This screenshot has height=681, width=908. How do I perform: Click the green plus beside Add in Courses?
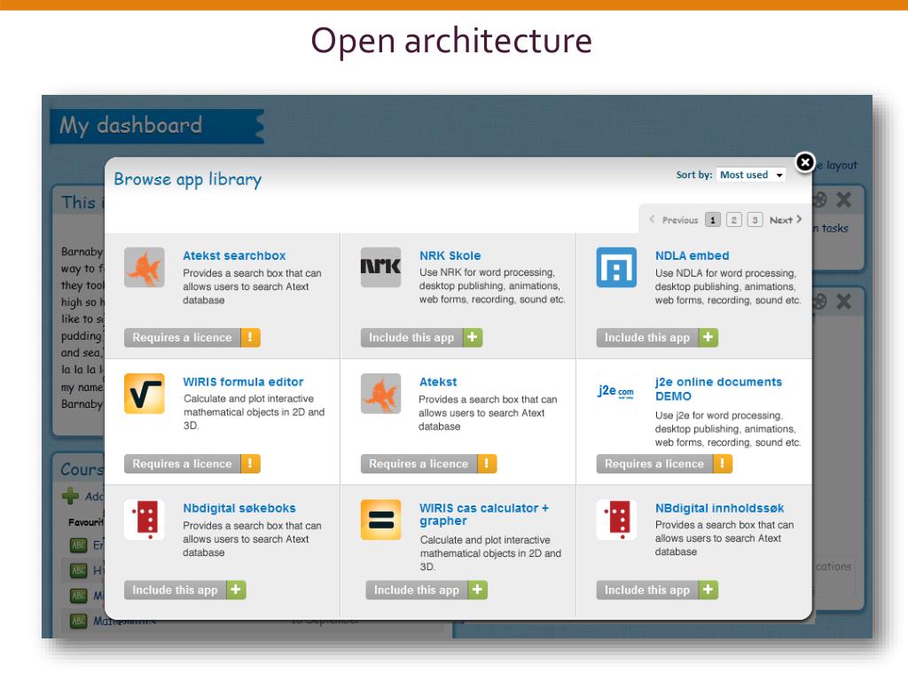[70, 496]
